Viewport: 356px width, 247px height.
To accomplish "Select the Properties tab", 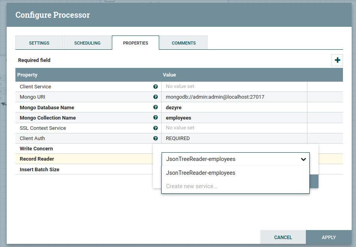I will [136, 43].
